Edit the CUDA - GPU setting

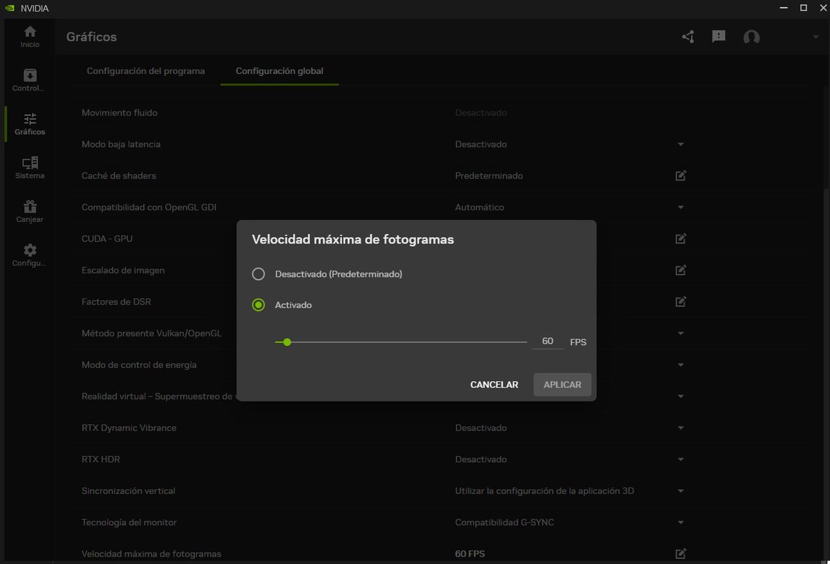click(681, 239)
